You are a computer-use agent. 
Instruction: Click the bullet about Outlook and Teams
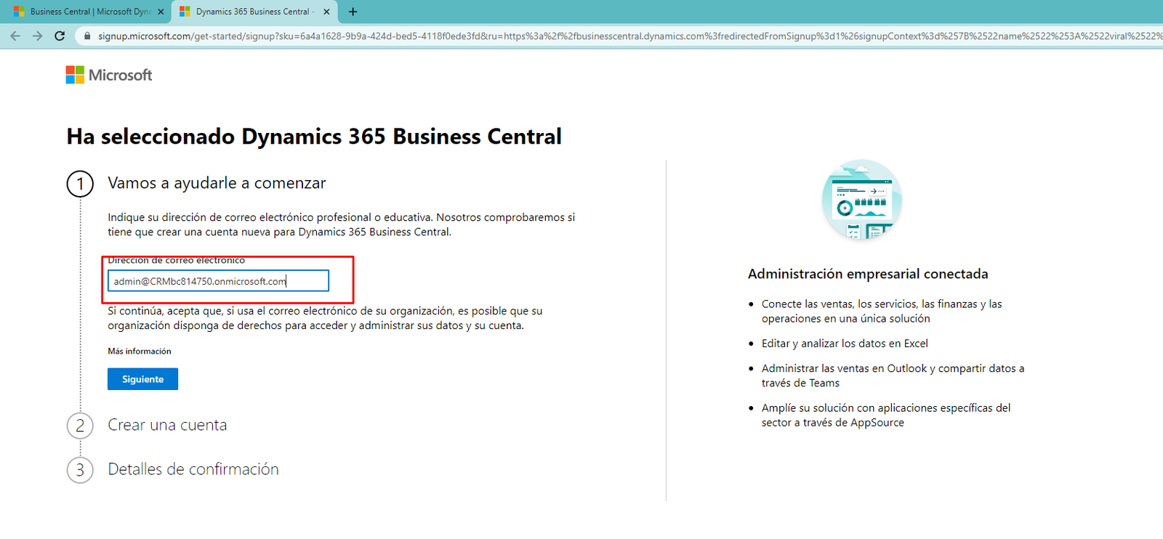[893, 376]
